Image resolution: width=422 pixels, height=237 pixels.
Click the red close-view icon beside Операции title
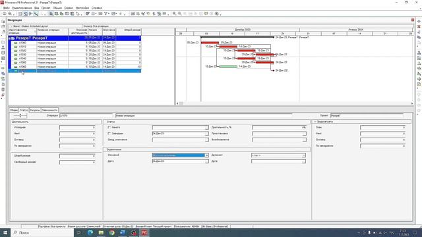tap(413, 20)
